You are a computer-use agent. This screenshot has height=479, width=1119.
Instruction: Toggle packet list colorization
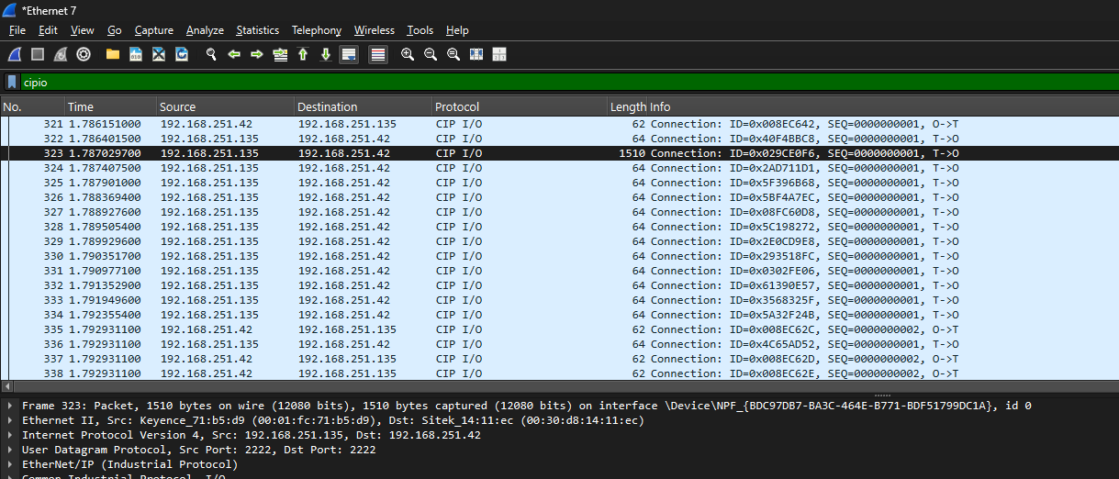[x=378, y=54]
